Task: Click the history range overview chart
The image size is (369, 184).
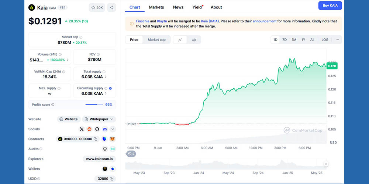Action: tap(225, 164)
